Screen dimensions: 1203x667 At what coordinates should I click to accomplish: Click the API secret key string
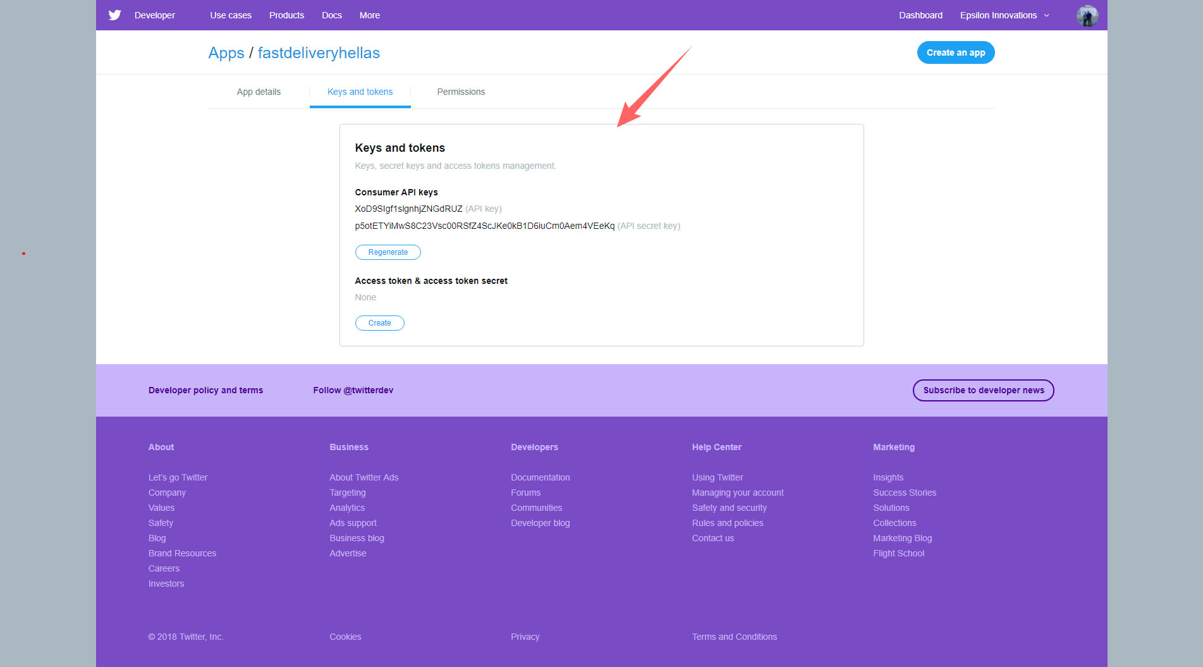pyautogui.click(x=484, y=226)
